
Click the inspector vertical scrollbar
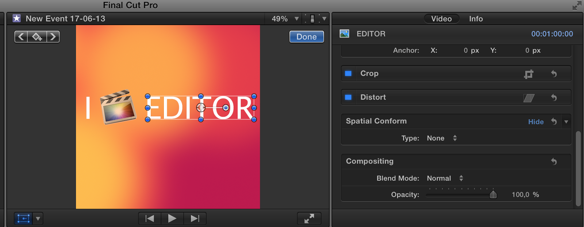578,168
